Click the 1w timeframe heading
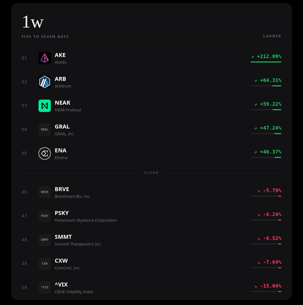The height and width of the screenshot is (305, 303). click(x=33, y=22)
